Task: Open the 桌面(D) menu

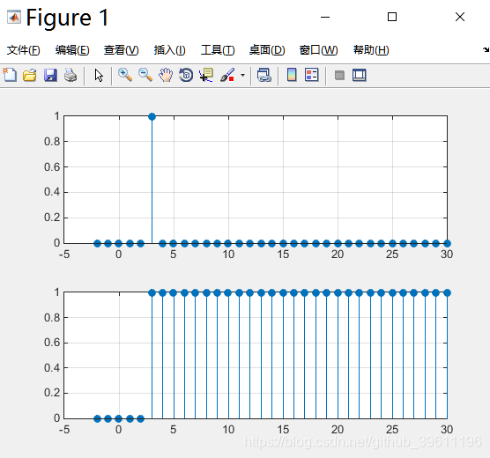Action: 267,50
